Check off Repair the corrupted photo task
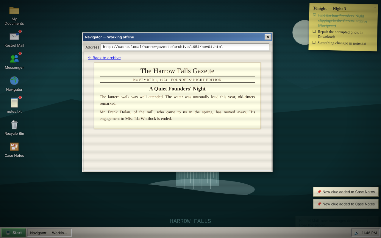The height and width of the screenshot is (238, 381). [x=314, y=31]
